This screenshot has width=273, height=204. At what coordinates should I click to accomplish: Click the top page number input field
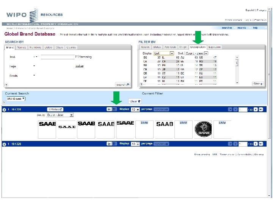pyautogui.click(x=243, y=110)
